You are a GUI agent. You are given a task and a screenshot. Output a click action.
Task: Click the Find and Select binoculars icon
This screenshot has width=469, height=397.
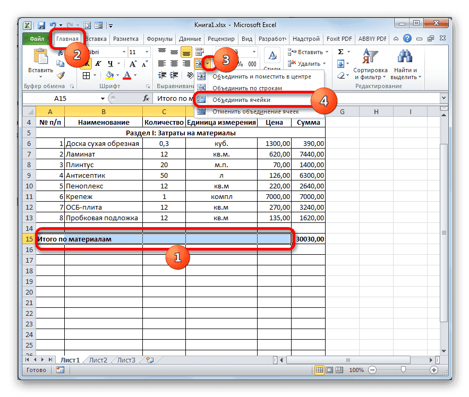point(404,55)
